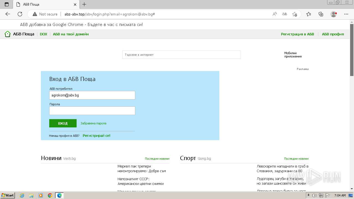Click the volume speaker tray icon

[314, 195]
